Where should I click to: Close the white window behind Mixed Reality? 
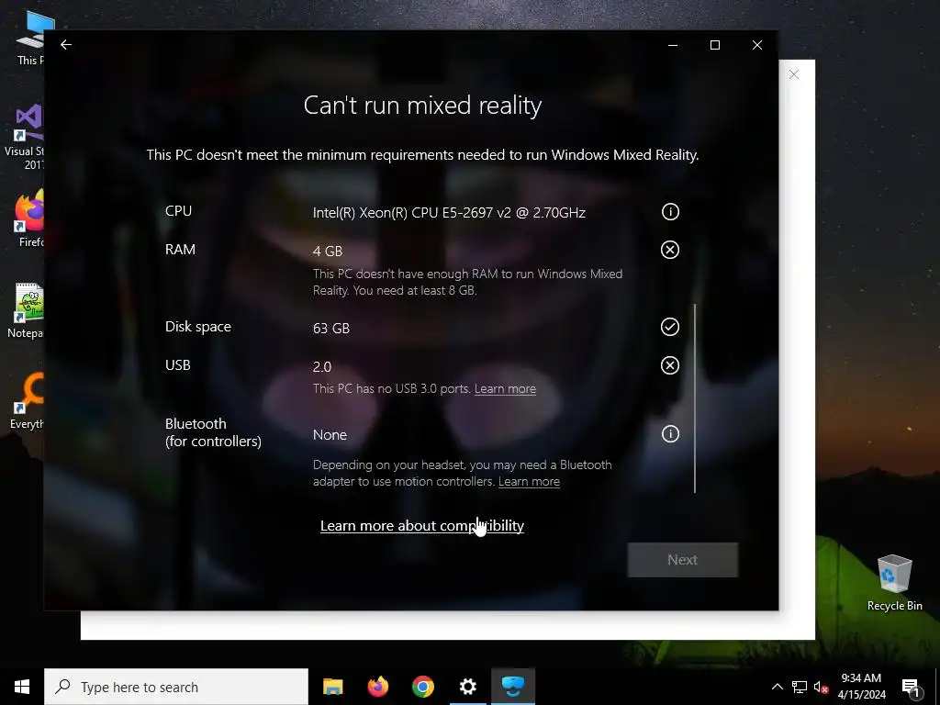794,74
